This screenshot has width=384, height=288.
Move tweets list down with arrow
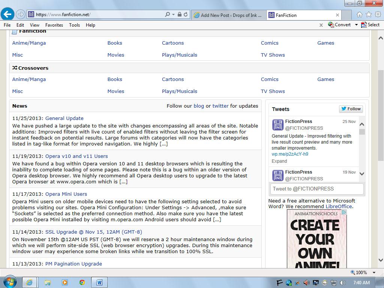click(x=362, y=174)
